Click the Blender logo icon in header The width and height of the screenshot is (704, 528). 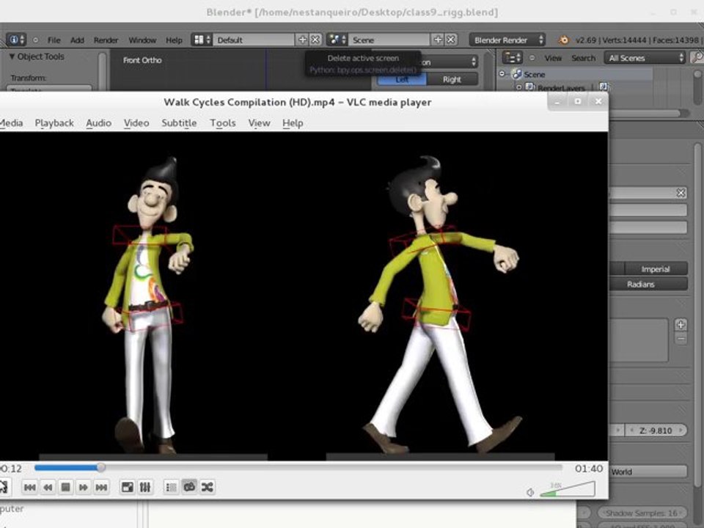[x=563, y=40]
